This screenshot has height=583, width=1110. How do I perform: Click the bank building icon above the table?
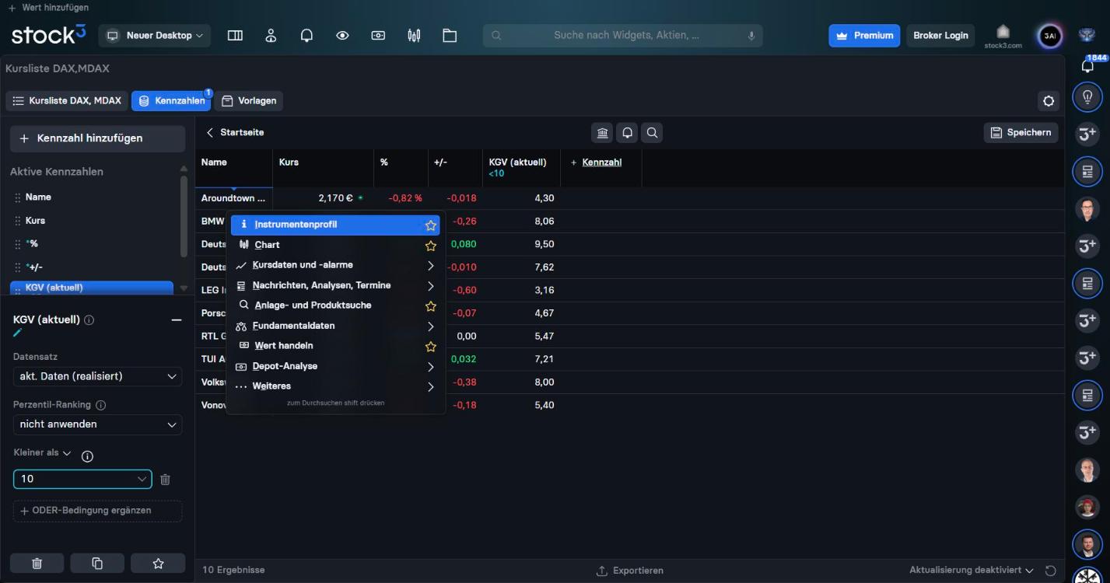pyautogui.click(x=603, y=133)
